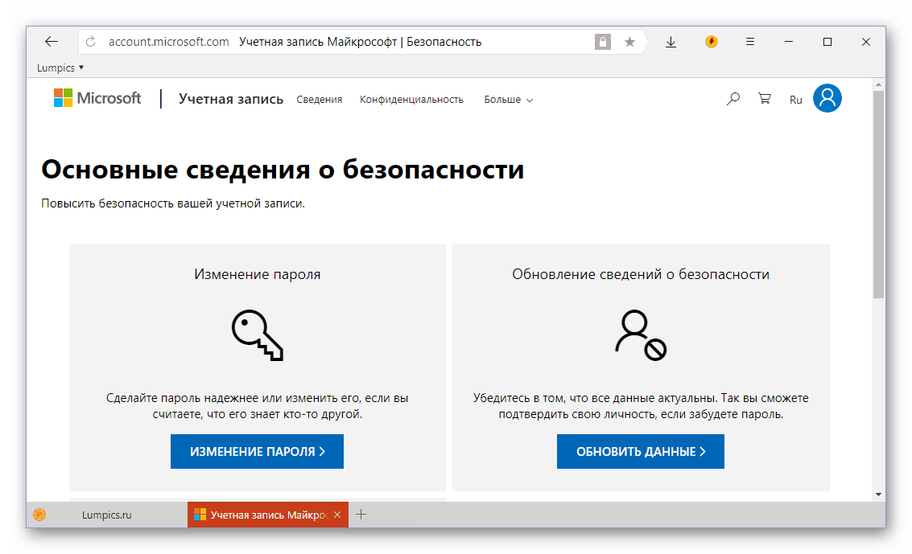Expand the Lumpics bookmarks folder
The width and height of the screenshot is (912, 554).
[x=60, y=68]
